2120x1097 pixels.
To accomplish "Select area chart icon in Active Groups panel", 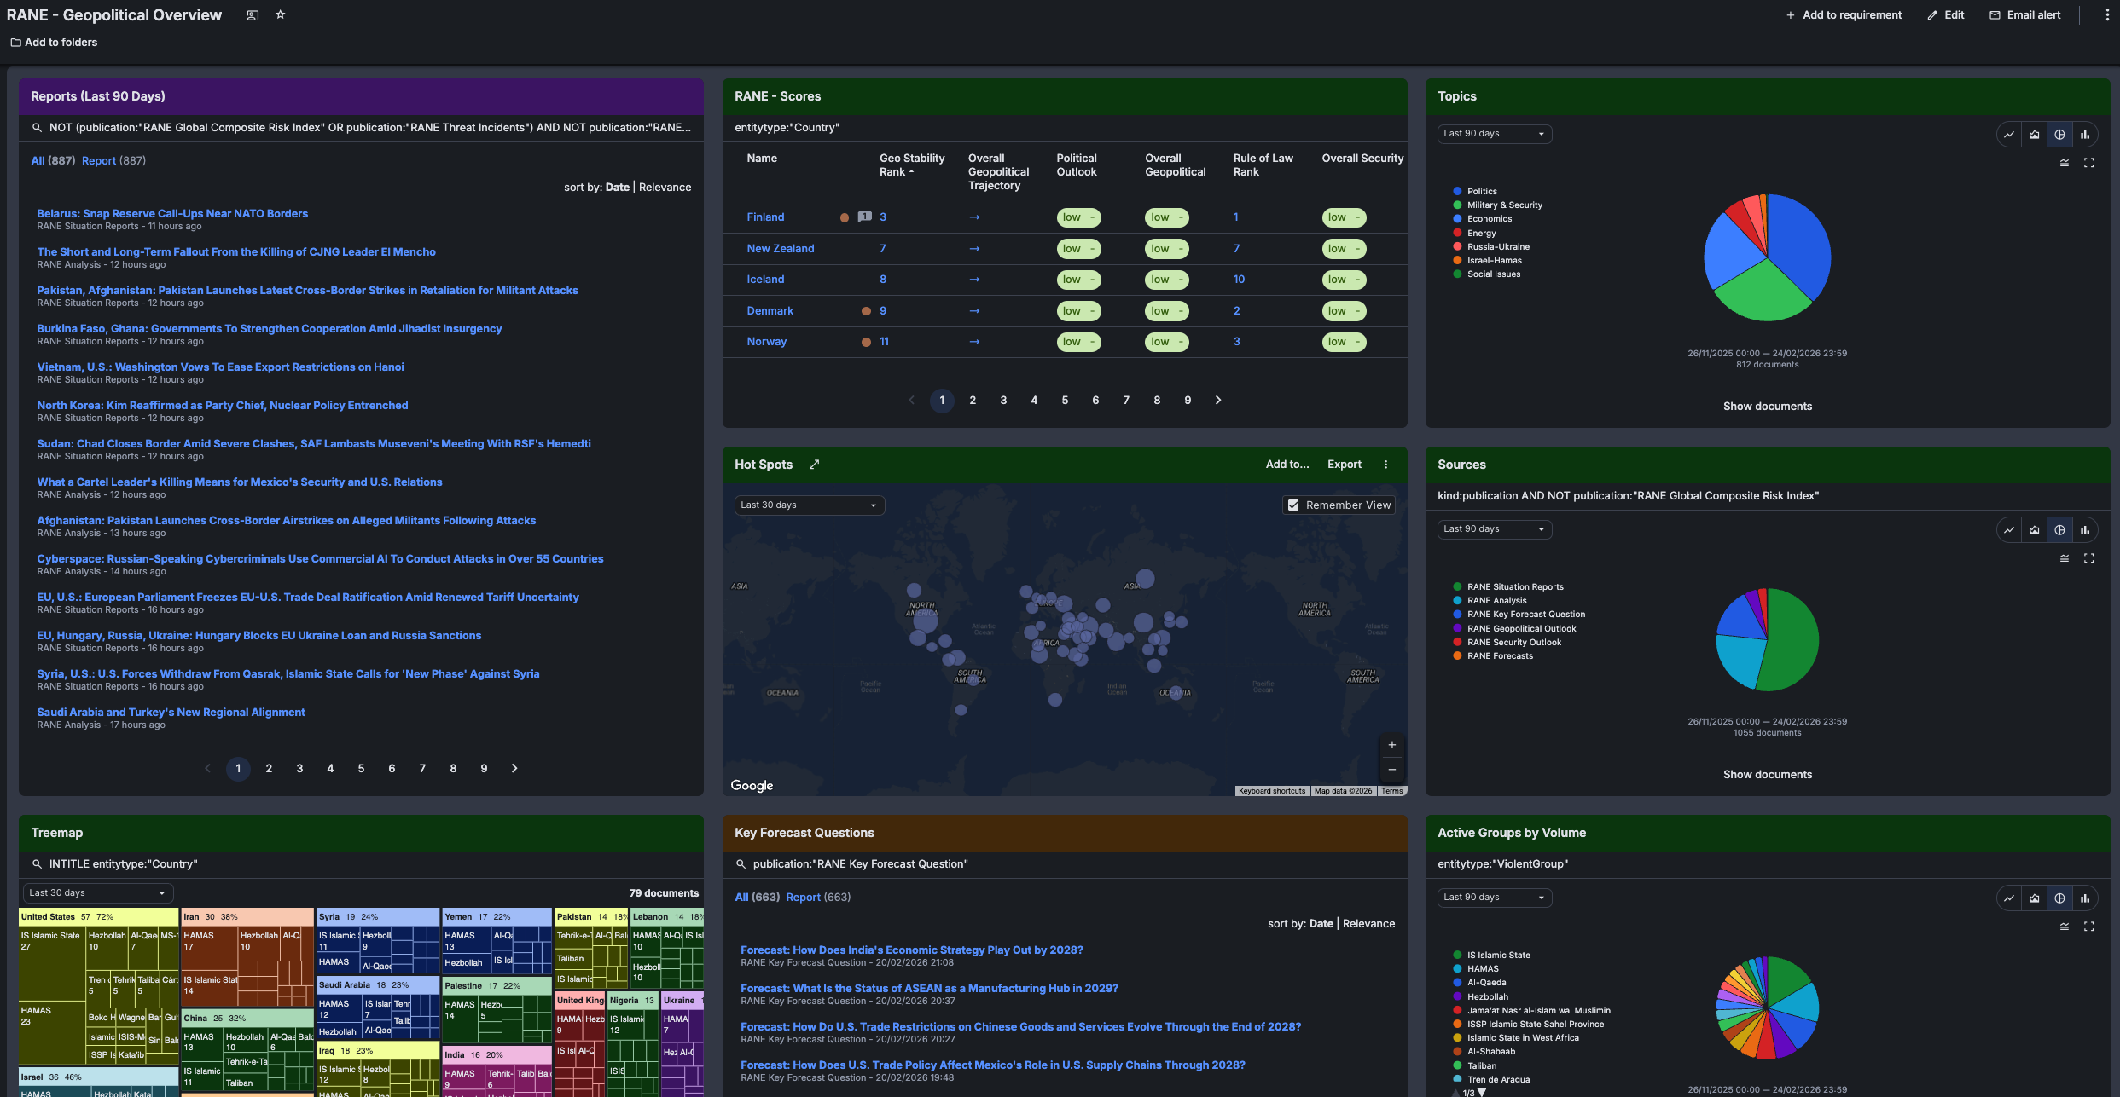I will click(2035, 898).
